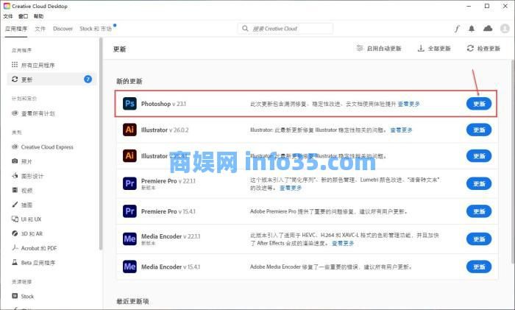515x310 pixels.
Task: Switch to the Files tab
Action: click(x=40, y=29)
